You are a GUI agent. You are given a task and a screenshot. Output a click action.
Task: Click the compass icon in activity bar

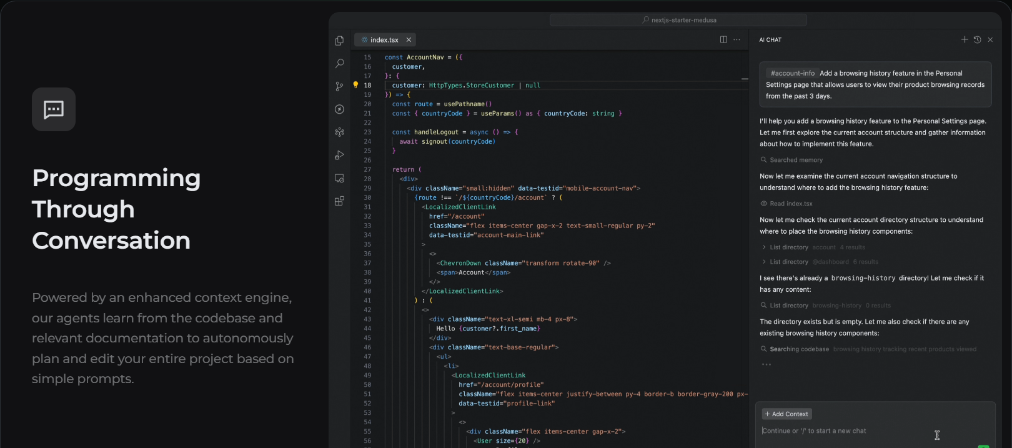tap(339, 109)
